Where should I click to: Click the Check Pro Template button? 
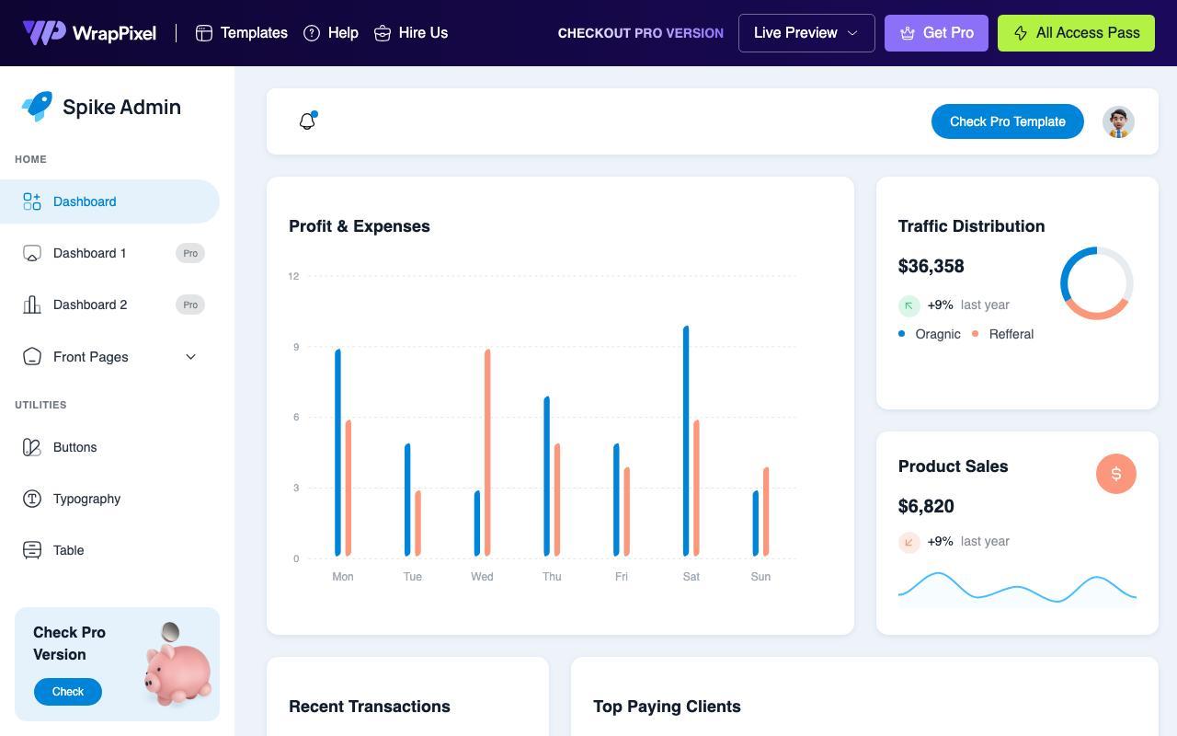click(1008, 121)
